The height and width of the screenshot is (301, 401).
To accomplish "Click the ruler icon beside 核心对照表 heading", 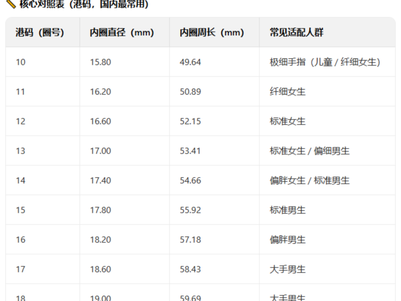I will tap(11, 4).
